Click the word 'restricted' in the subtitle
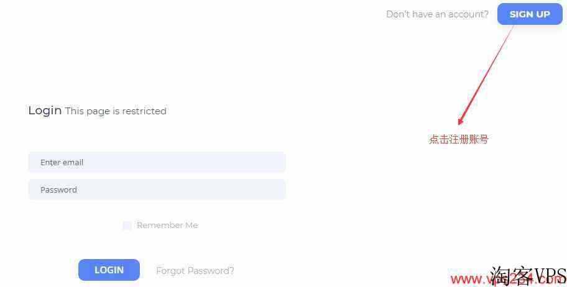 (144, 111)
